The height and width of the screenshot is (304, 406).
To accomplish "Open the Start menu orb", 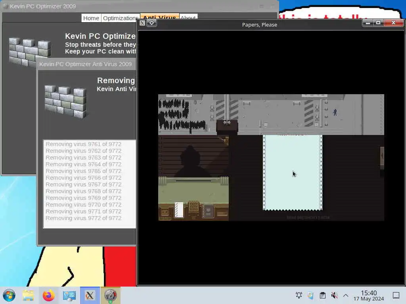I will pyautogui.click(x=9, y=295).
